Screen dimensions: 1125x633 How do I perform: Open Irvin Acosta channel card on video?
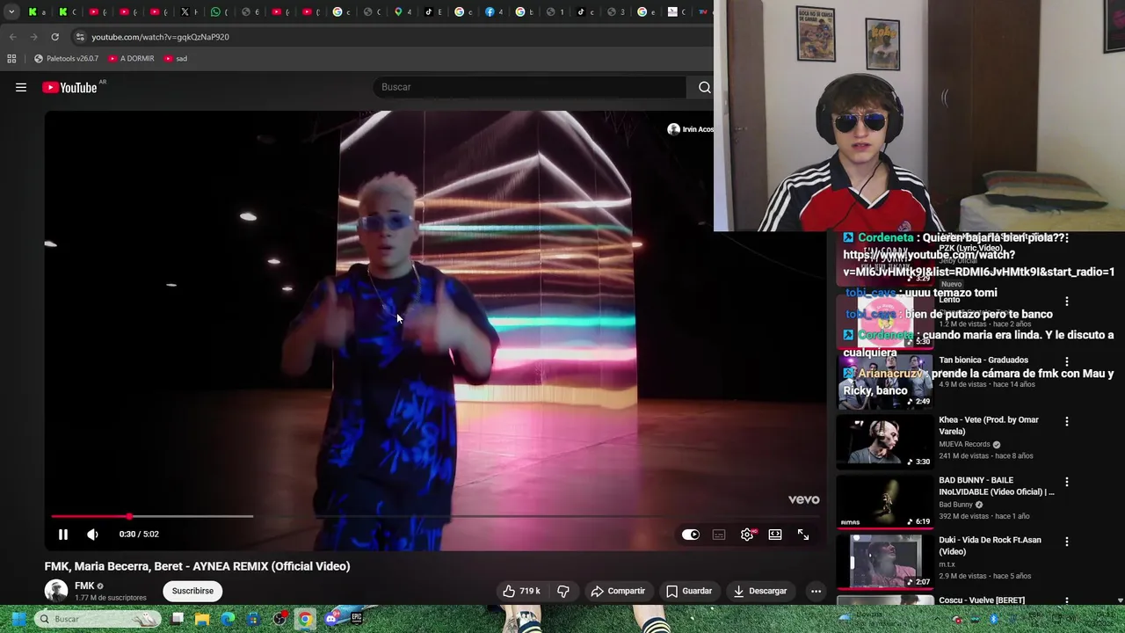click(691, 129)
